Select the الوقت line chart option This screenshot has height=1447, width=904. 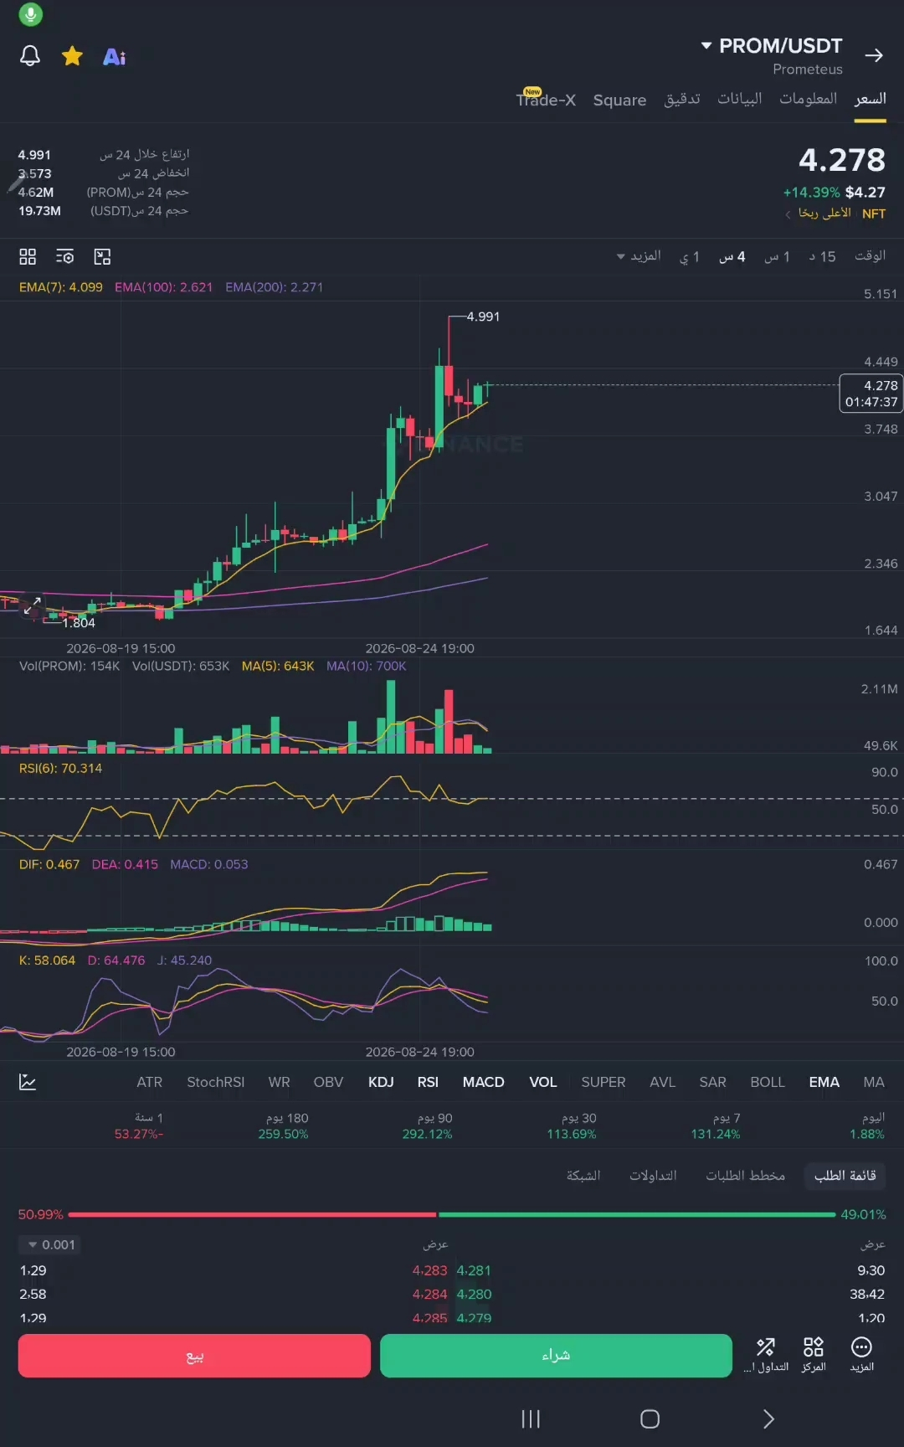click(871, 255)
